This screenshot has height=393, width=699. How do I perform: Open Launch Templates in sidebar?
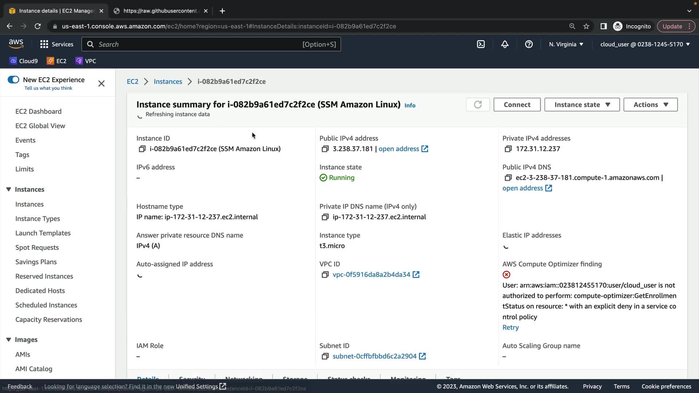(x=43, y=233)
